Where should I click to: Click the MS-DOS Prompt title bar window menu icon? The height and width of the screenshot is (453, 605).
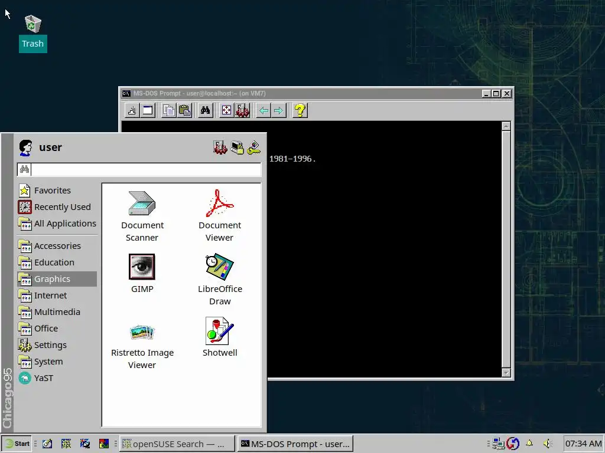point(126,93)
